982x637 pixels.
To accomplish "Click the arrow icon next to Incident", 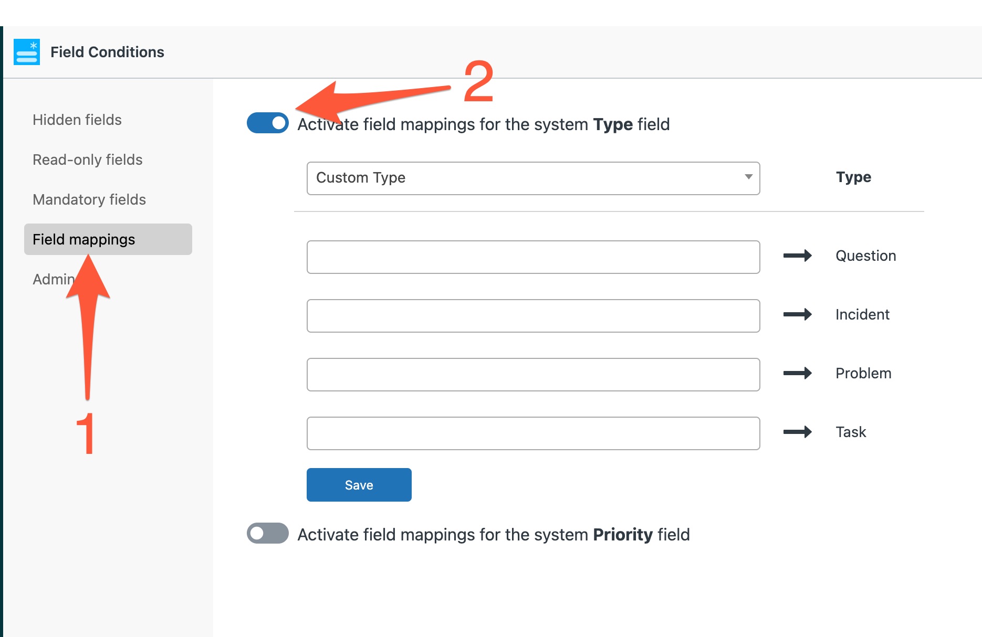I will tap(797, 315).
